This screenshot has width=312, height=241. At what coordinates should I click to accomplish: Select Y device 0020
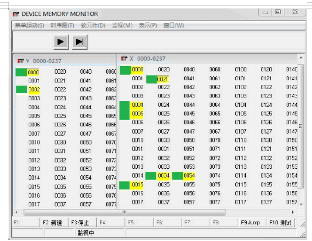(x=60, y=72)
